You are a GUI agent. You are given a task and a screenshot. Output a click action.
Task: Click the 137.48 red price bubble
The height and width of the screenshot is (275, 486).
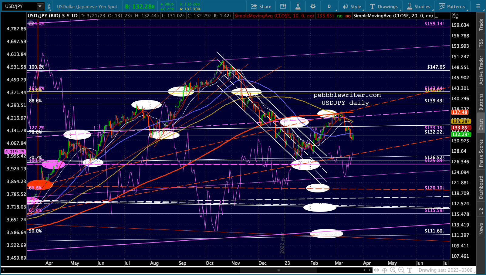[x=460, y=112]
